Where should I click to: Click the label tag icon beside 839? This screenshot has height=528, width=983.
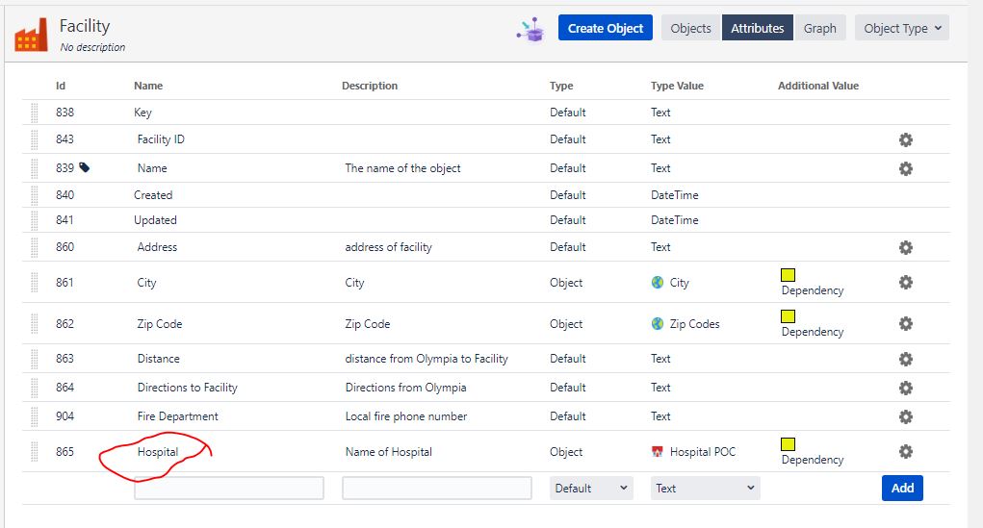click(x=84, y=167)
